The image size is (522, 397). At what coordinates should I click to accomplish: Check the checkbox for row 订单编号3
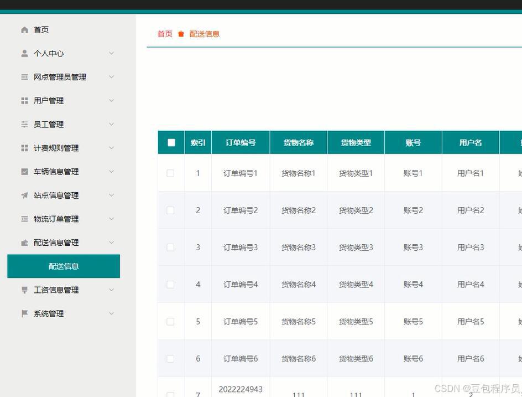tap(170, 248)
